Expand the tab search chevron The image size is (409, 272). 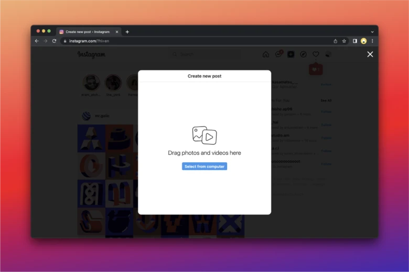point(372,32)
